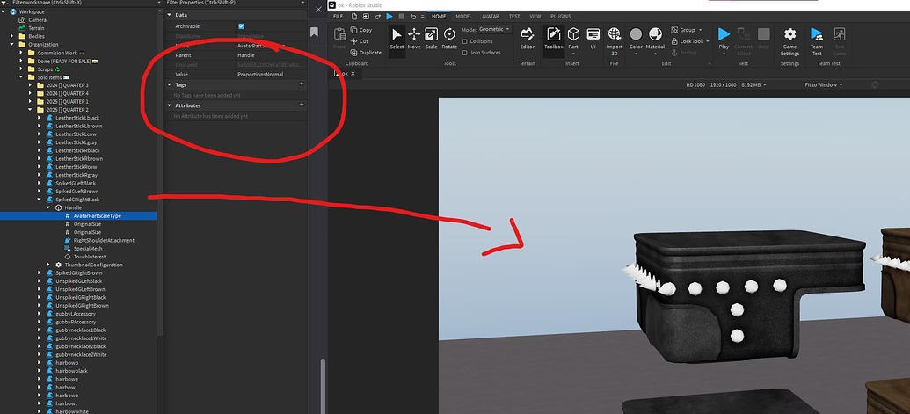Add a new tag with plus button
Image resolution: width=910 pixels, height=414 pixels.
(x=302, y=84)
